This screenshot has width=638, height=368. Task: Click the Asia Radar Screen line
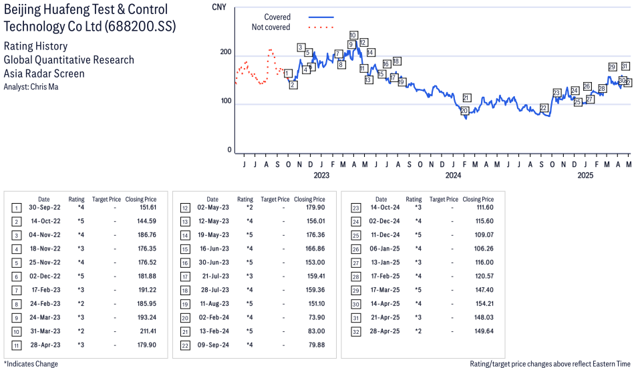44,73
